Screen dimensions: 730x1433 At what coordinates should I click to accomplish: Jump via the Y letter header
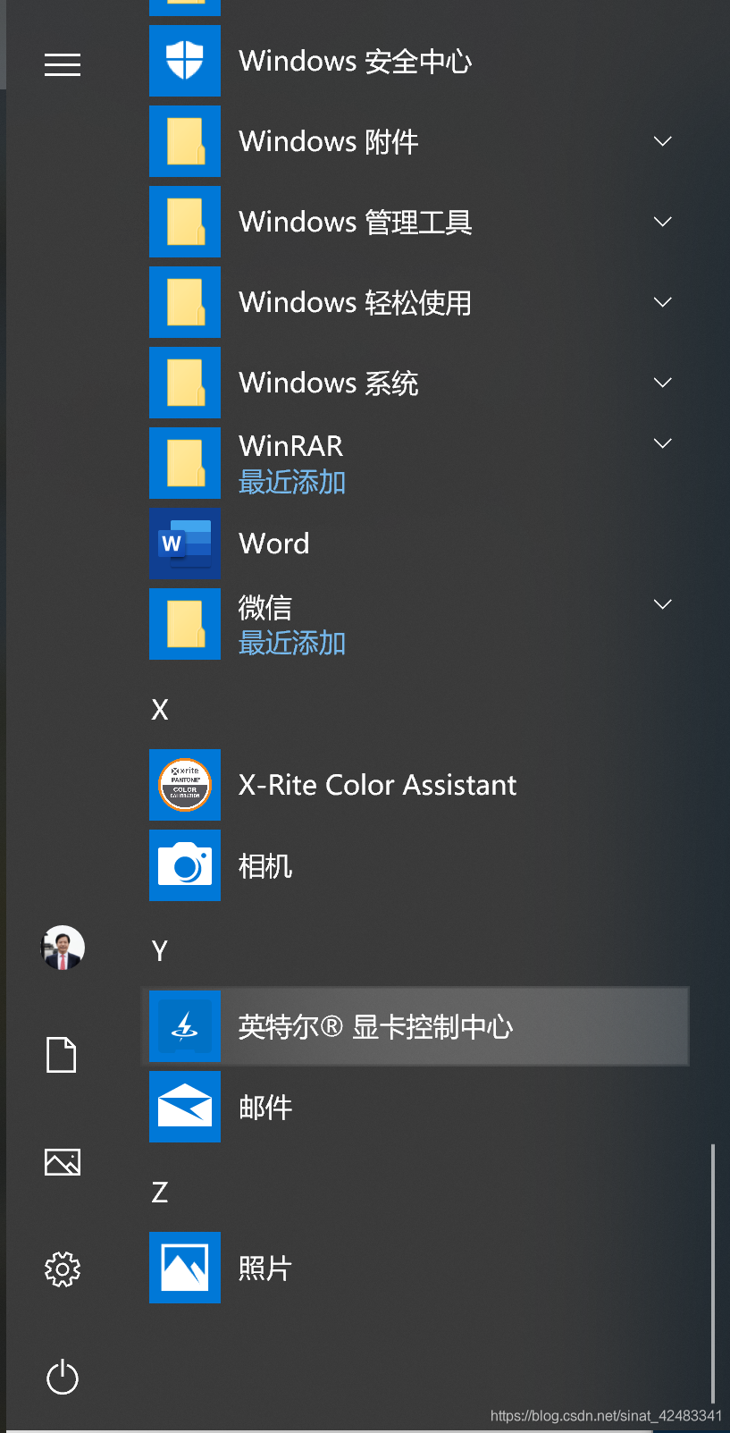click(160, 951)
